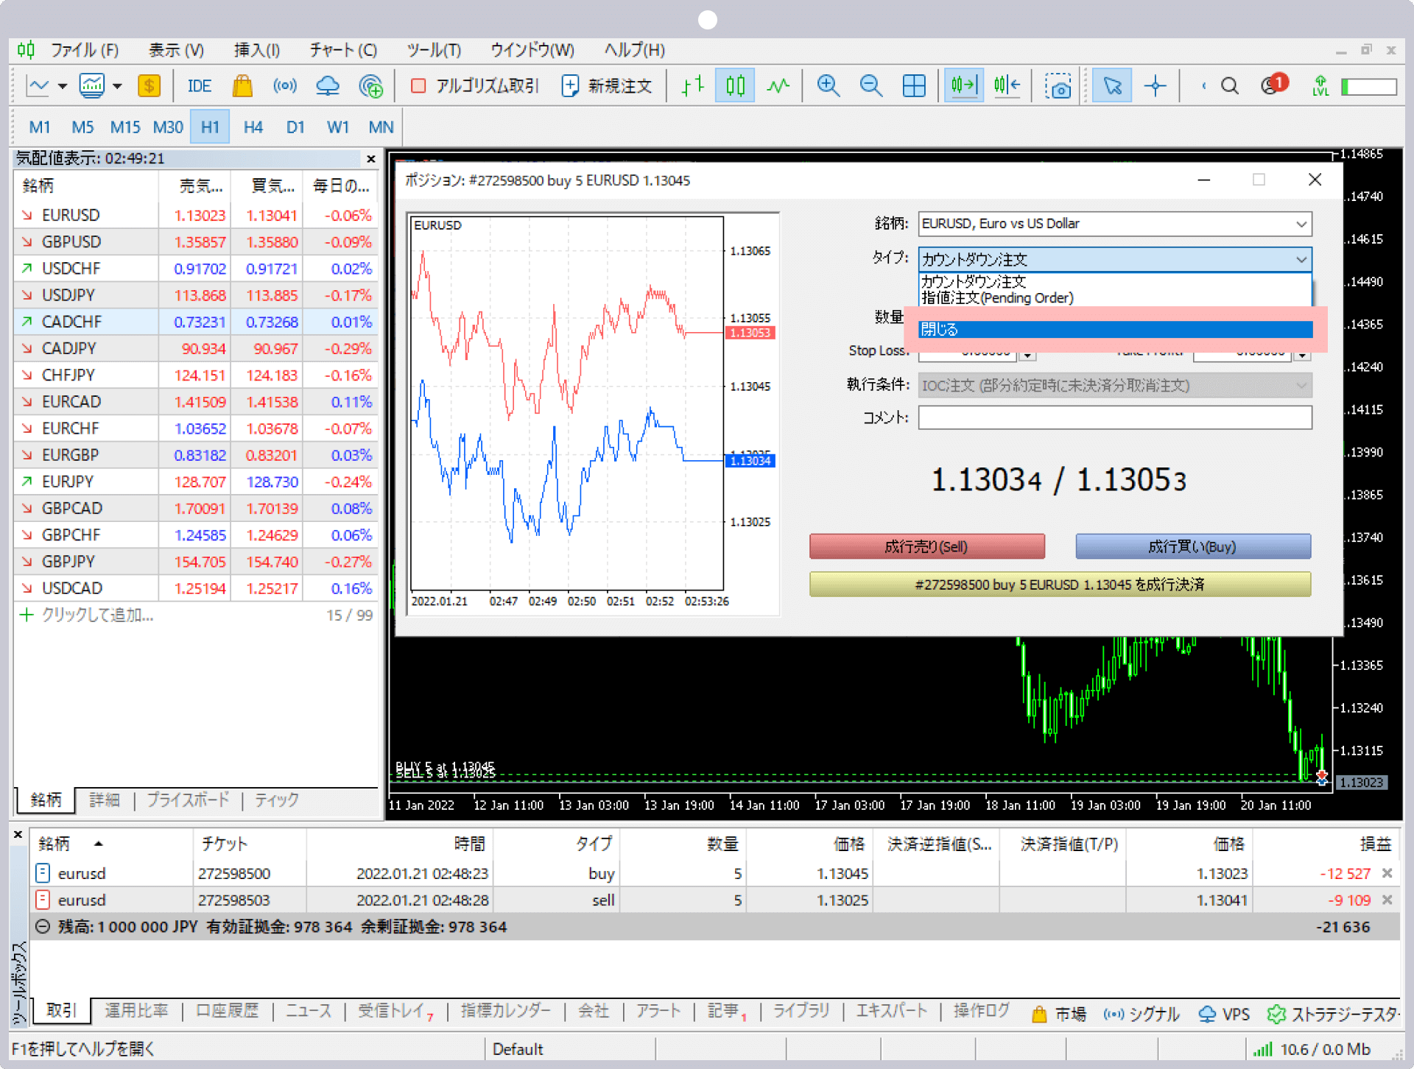Click 新規注文 new order button

(x=607, y=86)
